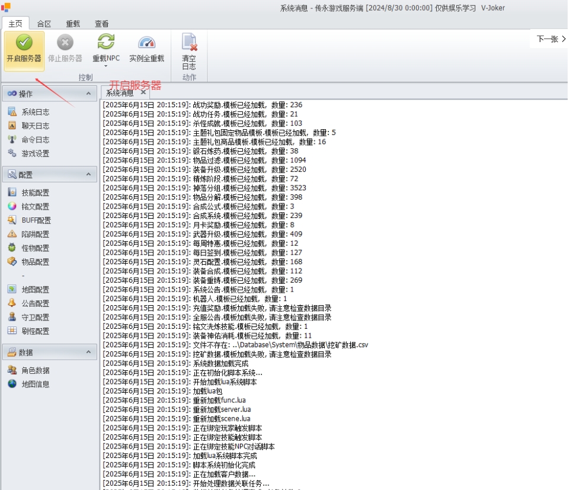Open 命令日志 command log item
The image size is (573, 490).
coord(35,140)
